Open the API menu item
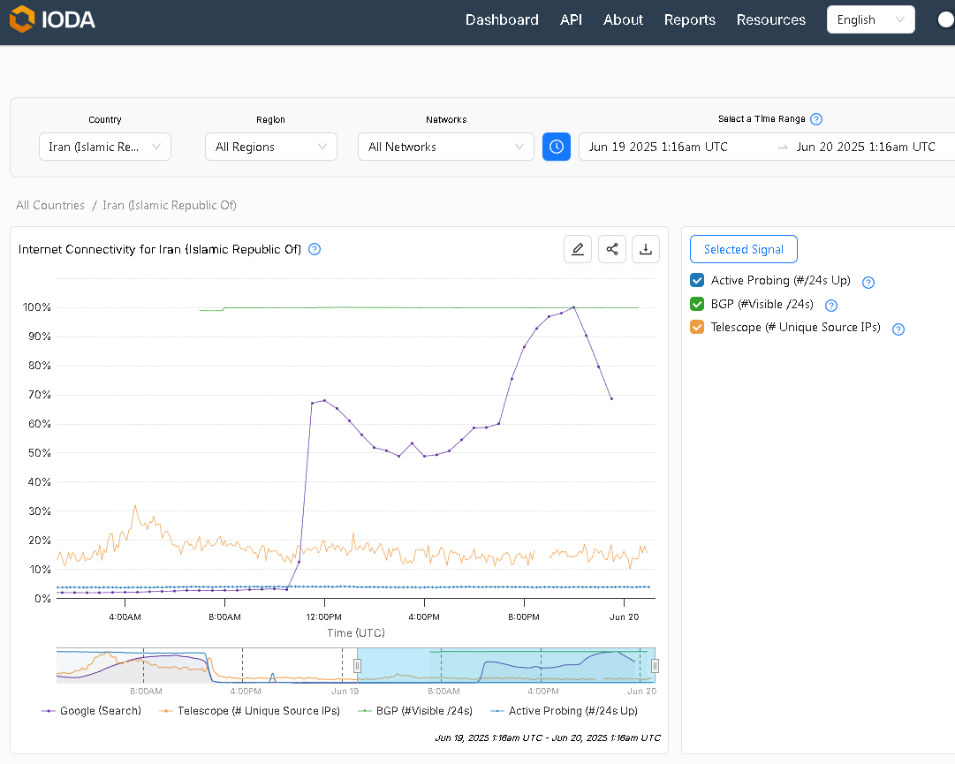The width and height of the screenshot is (955, 764). pyautogui.click(x=571, y=19)
